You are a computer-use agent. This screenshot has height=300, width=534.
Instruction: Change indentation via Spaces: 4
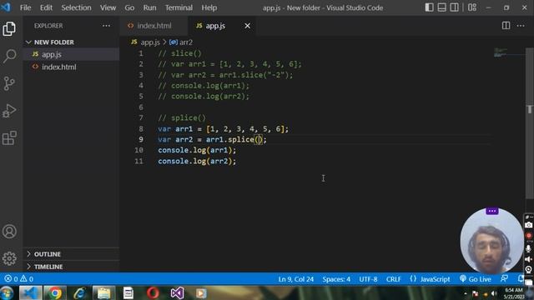pos(336,279)
